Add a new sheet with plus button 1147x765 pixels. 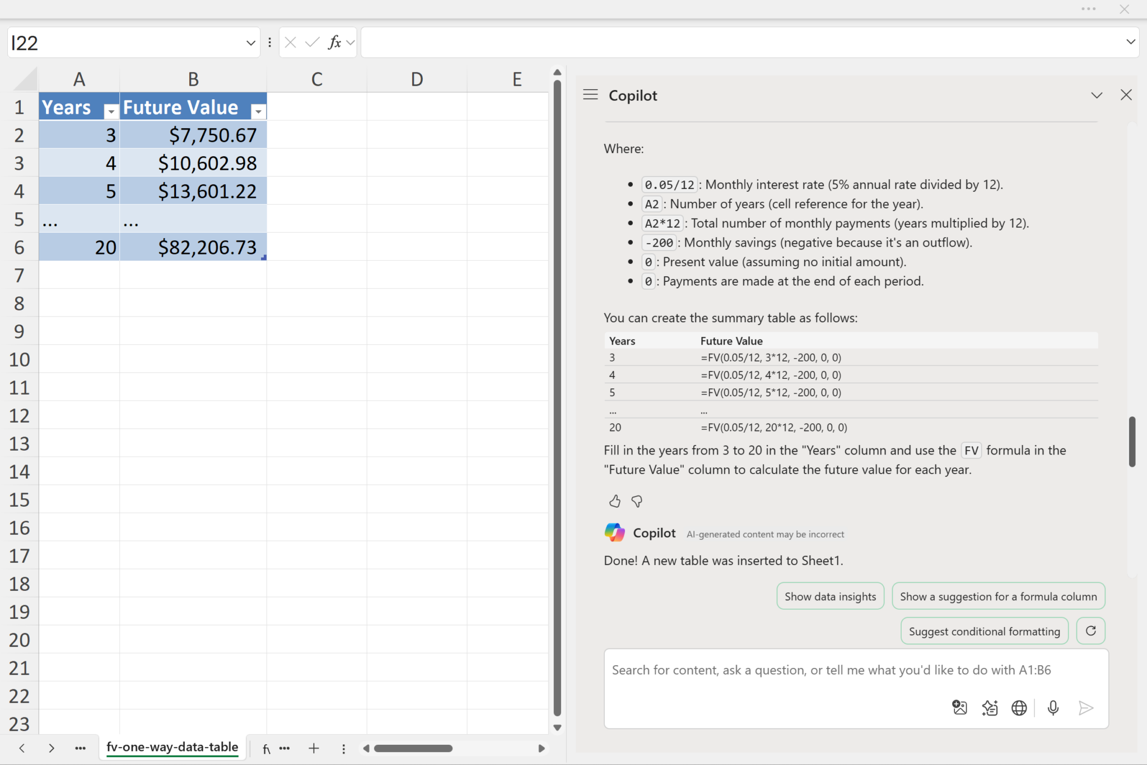[314, 748]
